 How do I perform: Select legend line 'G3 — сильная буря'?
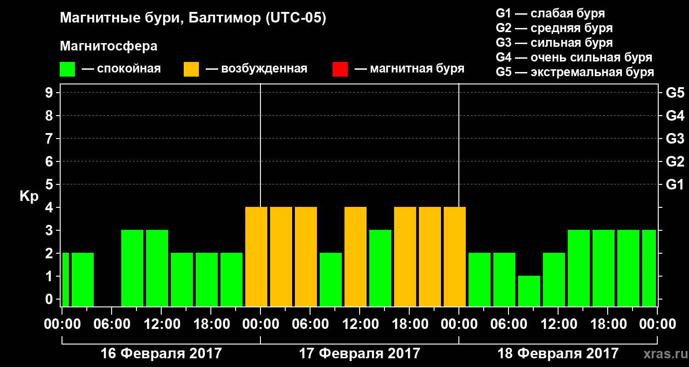coord(554,43)
